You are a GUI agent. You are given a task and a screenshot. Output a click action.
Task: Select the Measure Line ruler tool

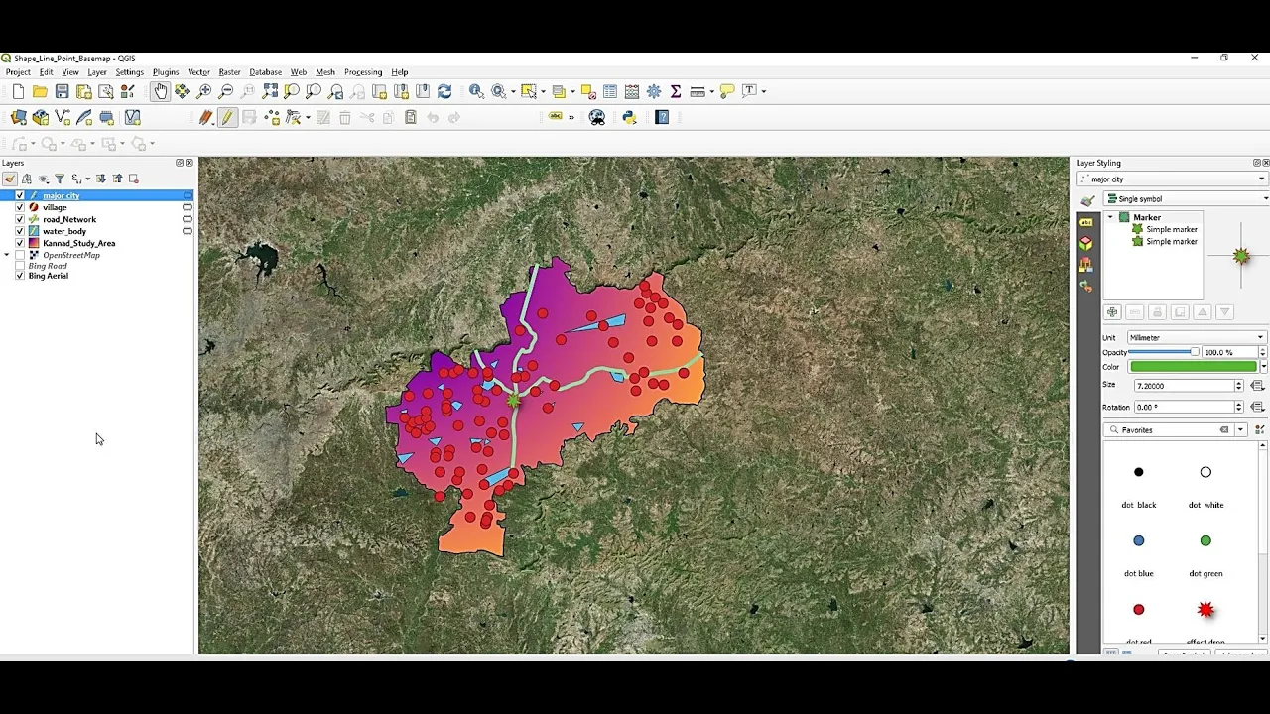pos(697,91)
